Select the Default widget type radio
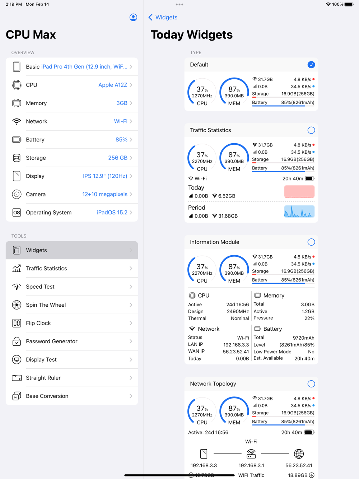 pos(311,65)
